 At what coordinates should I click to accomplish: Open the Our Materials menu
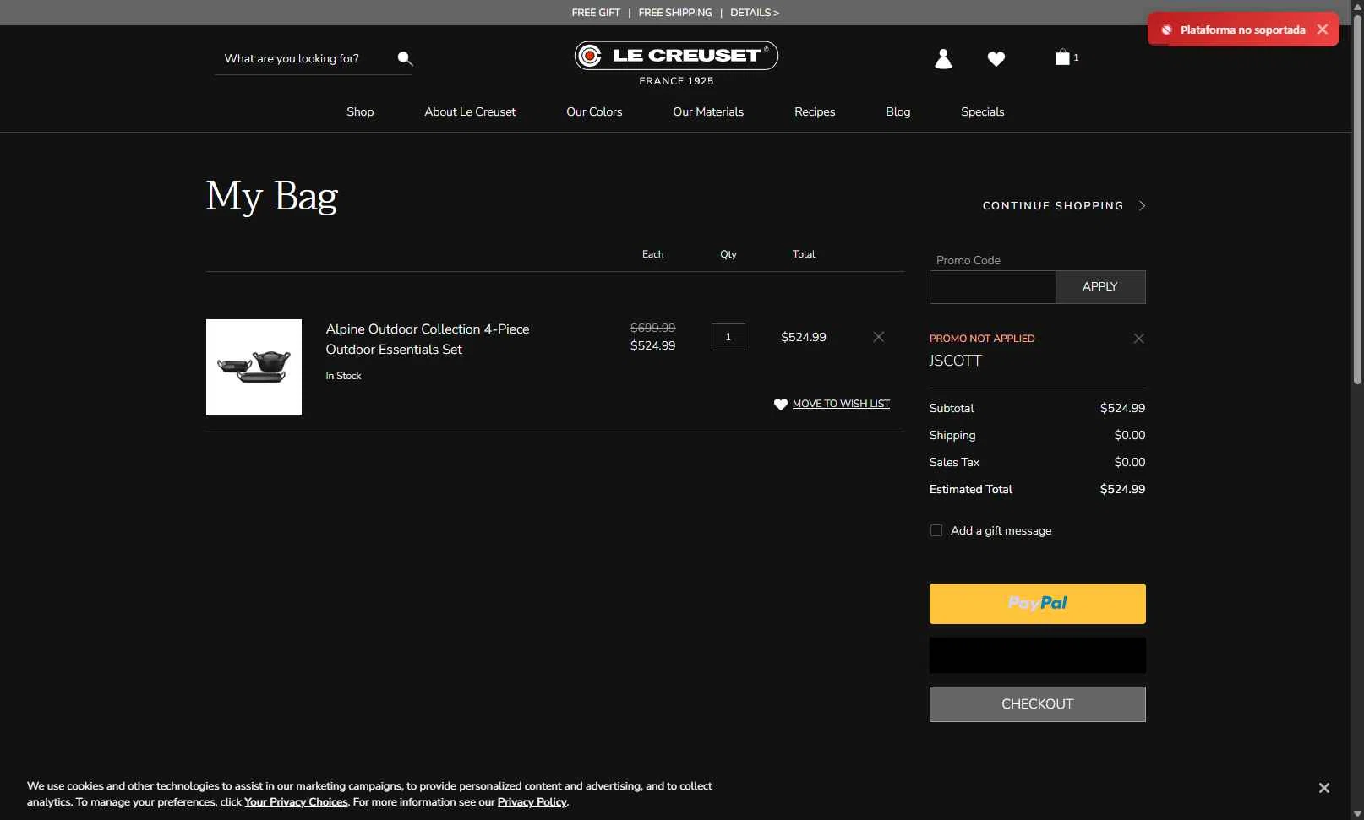pos(708,111)
